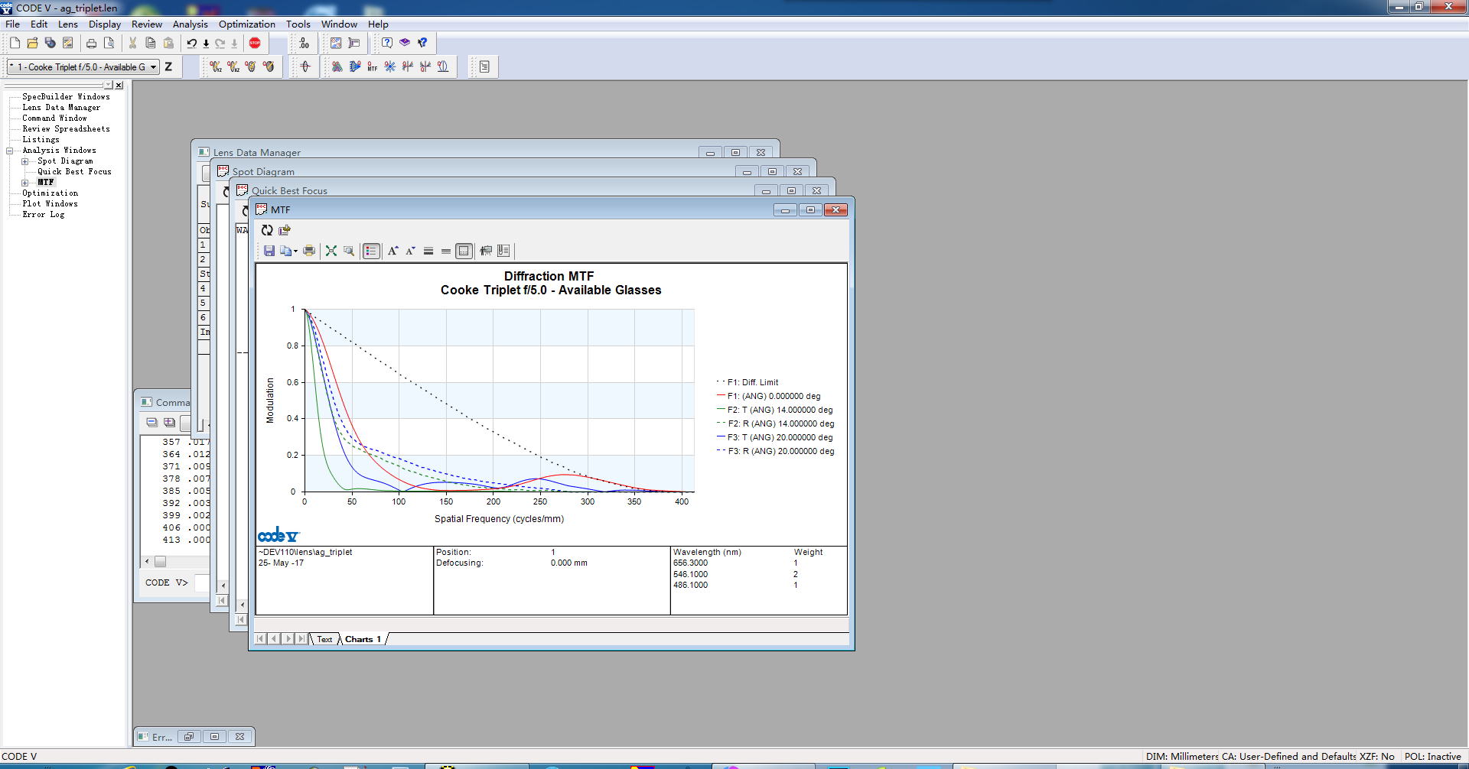1469x769 pixels.
Task: Click the MTF quick analysis icon
Action: [x=372, y=67]
